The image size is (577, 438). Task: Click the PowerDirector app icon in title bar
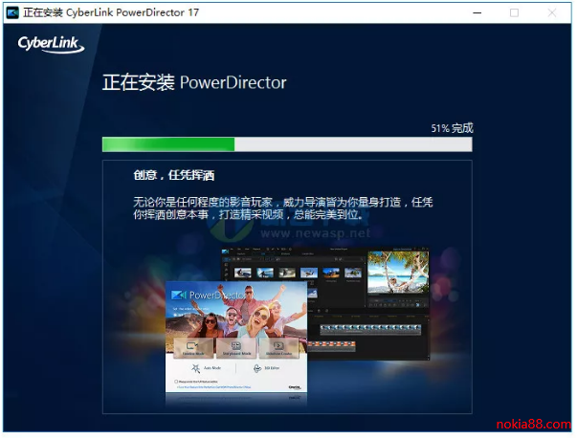[12, 12]
